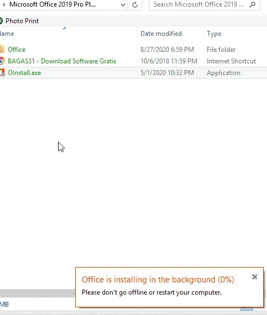Refresh the folder view

[x=135, y=4]
